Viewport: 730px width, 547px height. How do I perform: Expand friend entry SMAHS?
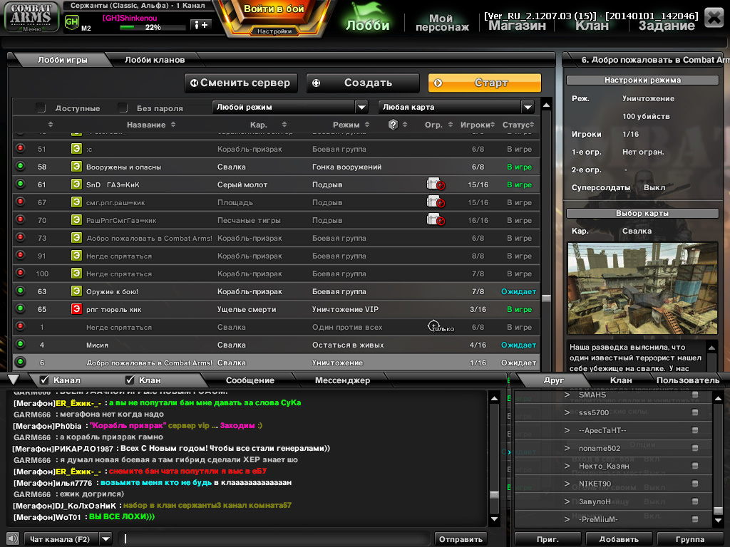[x=567, y=395]
